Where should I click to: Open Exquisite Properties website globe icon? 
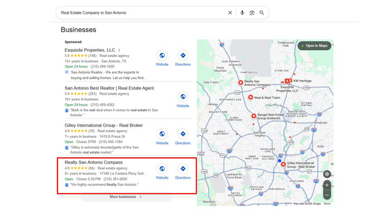click(162, 55)
